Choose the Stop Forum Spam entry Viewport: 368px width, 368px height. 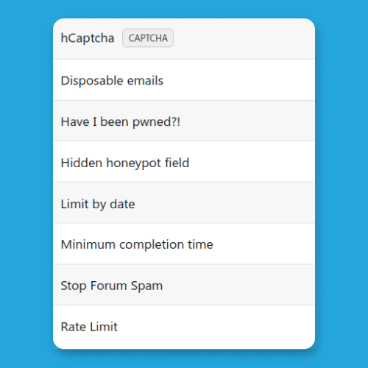184,285
